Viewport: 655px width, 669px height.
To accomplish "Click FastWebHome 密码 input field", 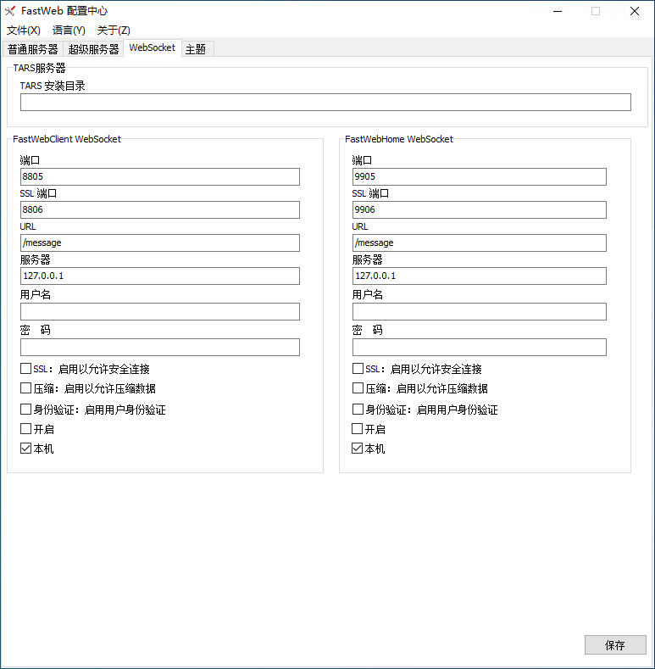I will point(480,348).
